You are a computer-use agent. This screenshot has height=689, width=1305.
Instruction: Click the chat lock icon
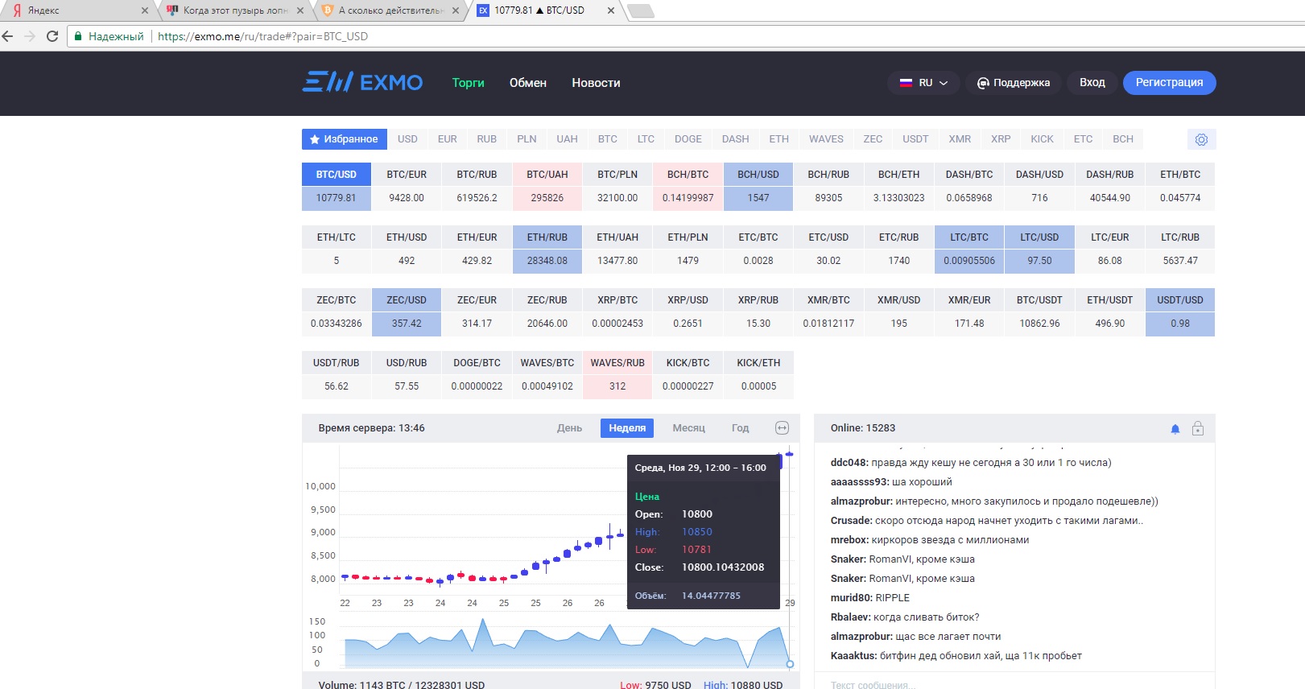pyautogui.click(x=1198, y=428)
